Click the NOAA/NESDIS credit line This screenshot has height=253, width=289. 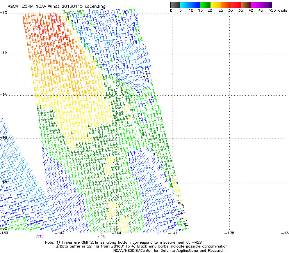click(169, 251)
